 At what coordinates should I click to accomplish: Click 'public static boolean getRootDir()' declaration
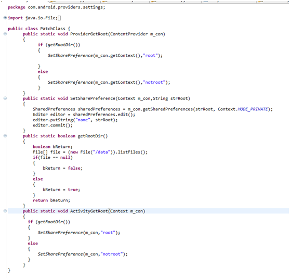click(65, 136)
